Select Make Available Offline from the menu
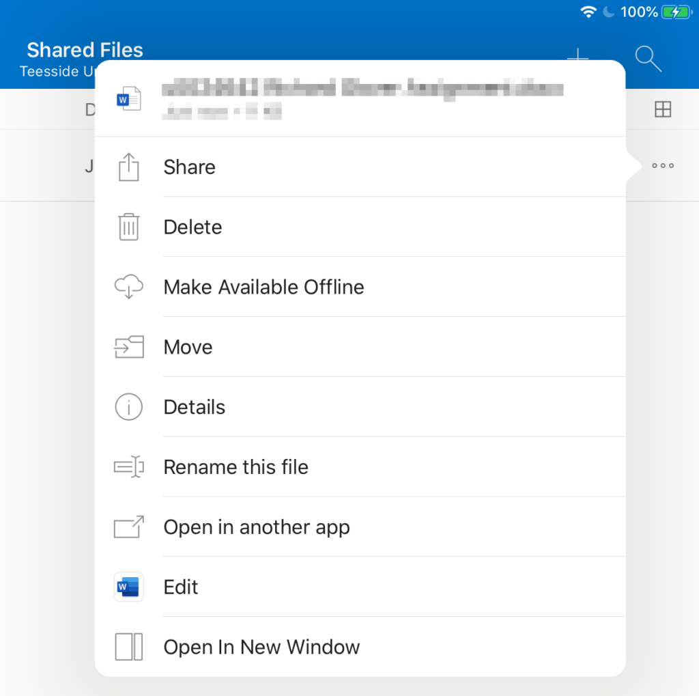Image resolution: width=699 pixels, height=696 pixels. (x=263, y=287)
